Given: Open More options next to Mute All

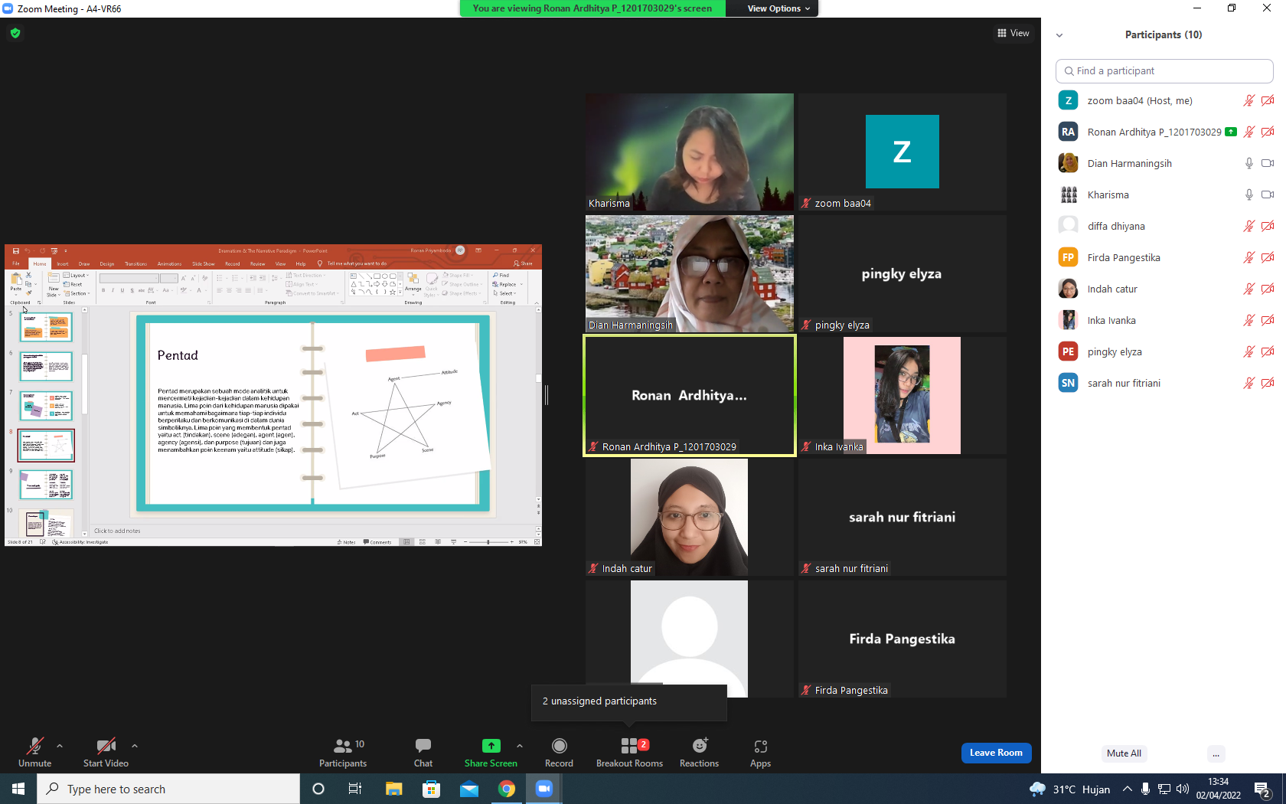Looking at the screenshot, I should (1216, 753).
